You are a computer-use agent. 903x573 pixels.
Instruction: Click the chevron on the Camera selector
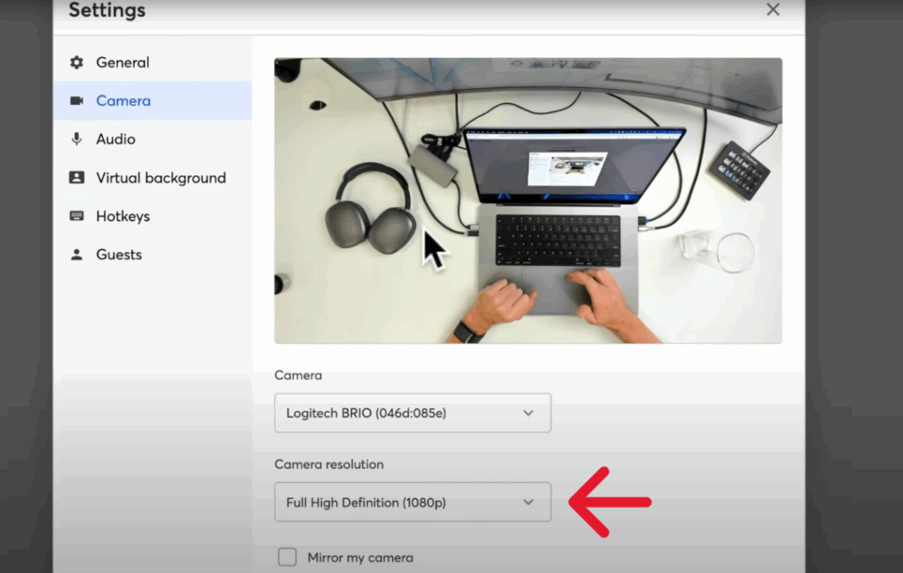point(528,413)
